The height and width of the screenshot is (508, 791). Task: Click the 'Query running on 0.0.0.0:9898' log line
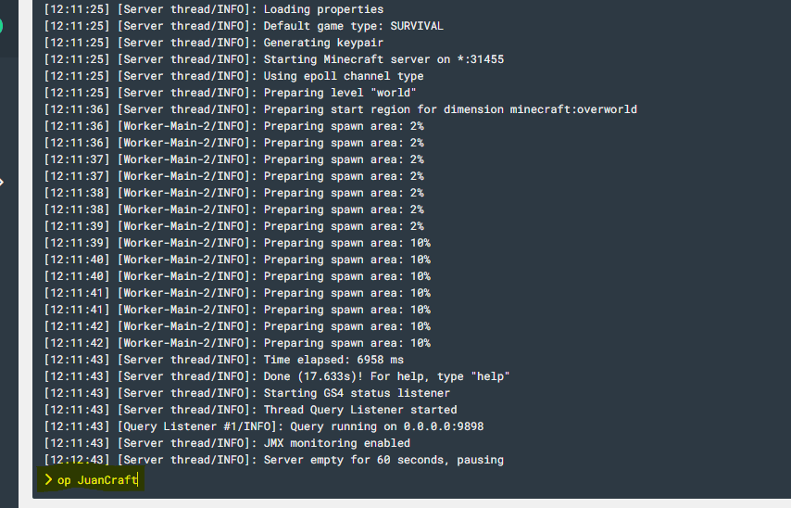(x=264, y=426)
